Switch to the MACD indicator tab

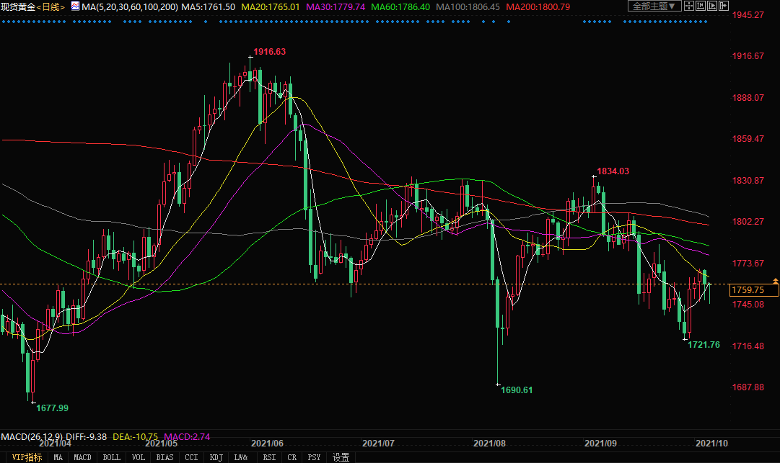coord(82,457)
